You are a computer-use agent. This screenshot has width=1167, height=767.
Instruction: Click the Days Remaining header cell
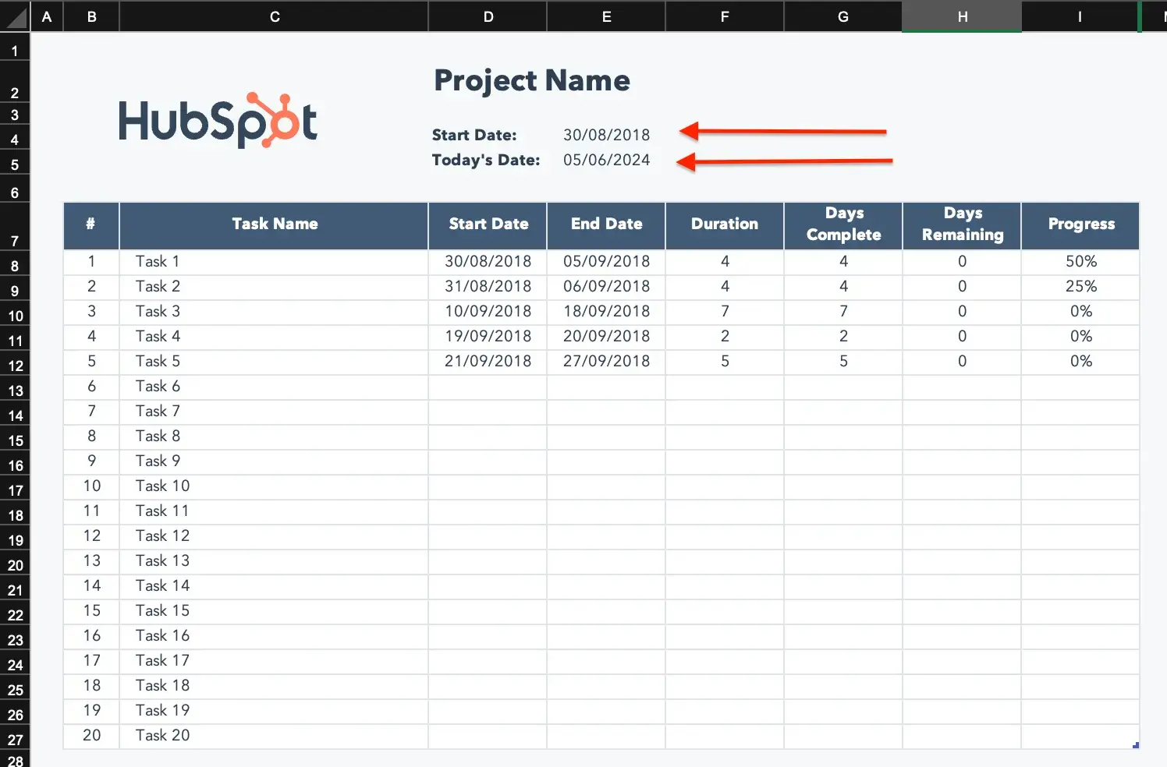[x=962, y=224]
